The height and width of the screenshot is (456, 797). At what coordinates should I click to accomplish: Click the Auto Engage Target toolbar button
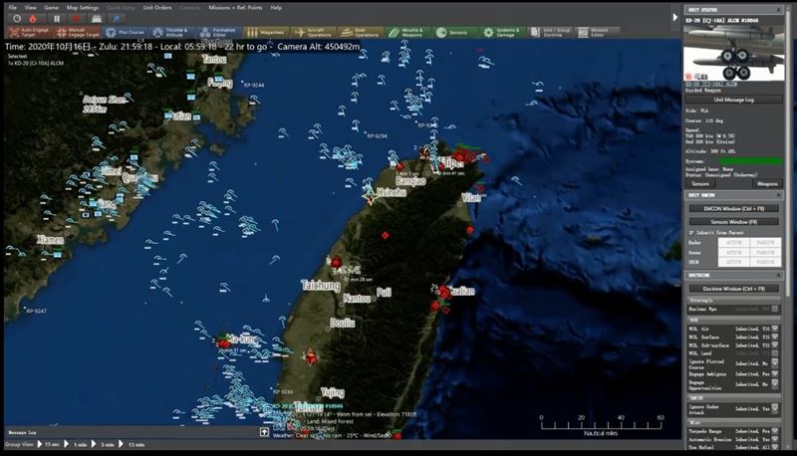[x=30, y=33]
